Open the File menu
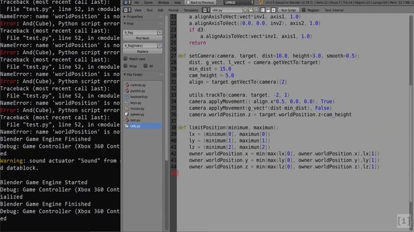 (136, 3)
